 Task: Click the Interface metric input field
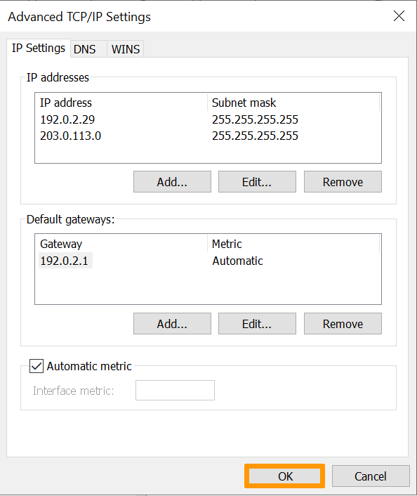[x=175, y=391]
